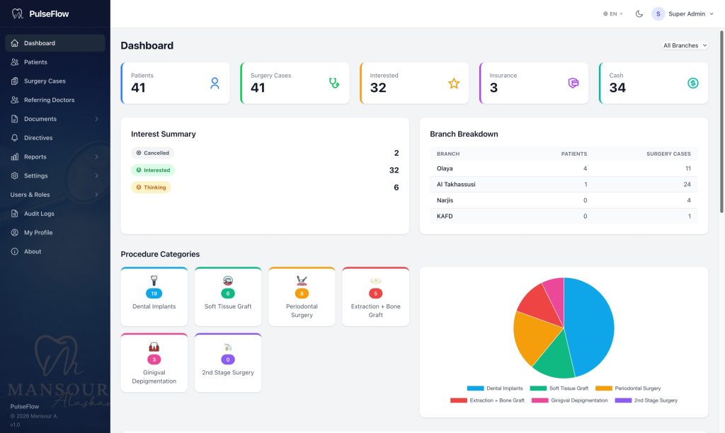This screenshot has width=725, height=433.
Task: Click the Interested status badge
Action: (153, 170)
